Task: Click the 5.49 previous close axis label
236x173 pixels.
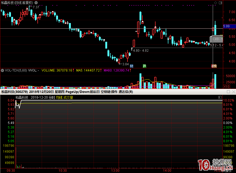Action: point(11,123)
